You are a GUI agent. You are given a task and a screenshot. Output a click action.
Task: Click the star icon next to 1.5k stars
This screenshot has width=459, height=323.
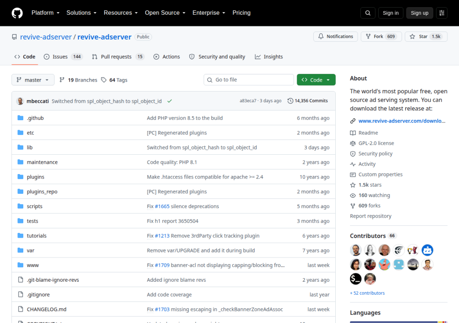[353, 185]
